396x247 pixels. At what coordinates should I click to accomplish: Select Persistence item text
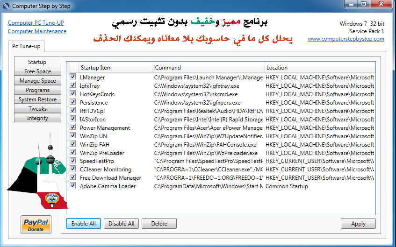[94, 103]
